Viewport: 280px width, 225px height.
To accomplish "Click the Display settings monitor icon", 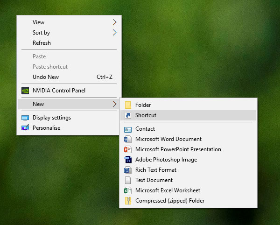I will point(25,118).
